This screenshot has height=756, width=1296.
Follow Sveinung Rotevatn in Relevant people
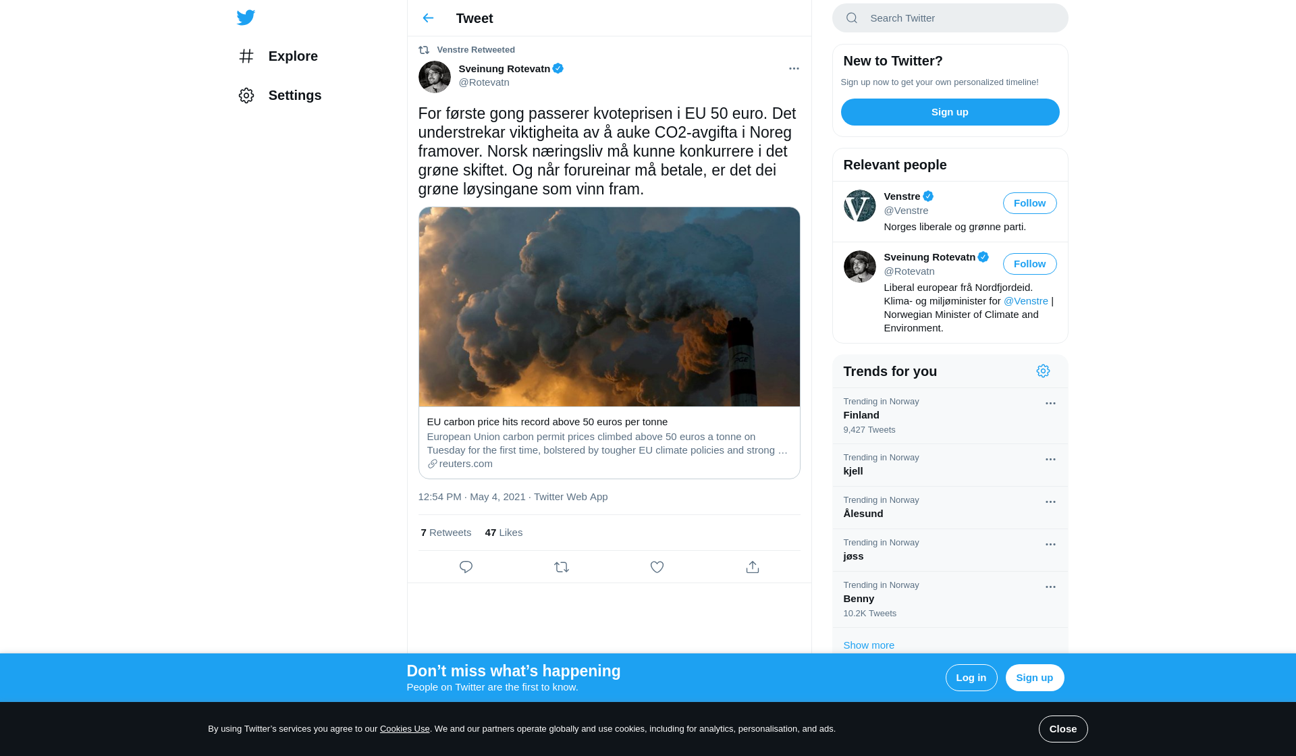(x=1030, y=264)
